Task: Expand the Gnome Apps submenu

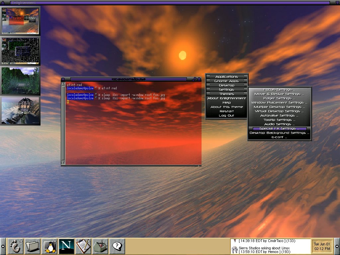Action: 226,81
